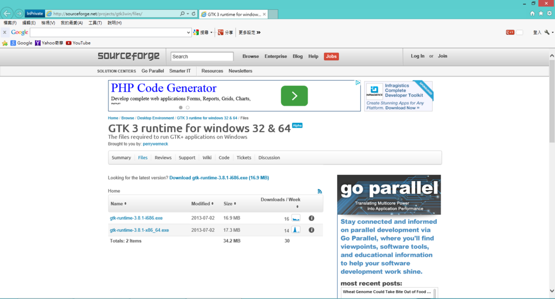Download gtk-runtime-3.8.1-i686.exe from the file list
This screenshot has height=299, width=555.
(136, 218)
